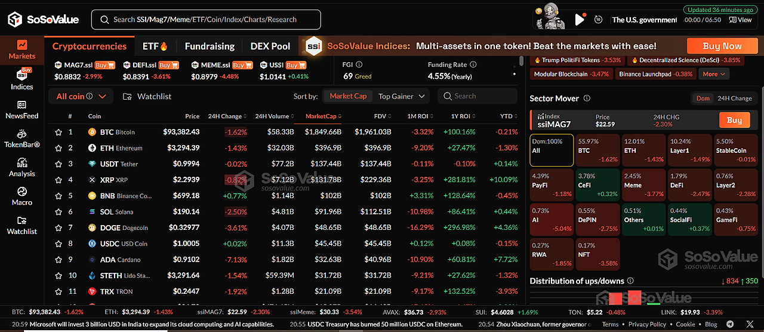Click the top site search bar

click(x=206, y=20)
